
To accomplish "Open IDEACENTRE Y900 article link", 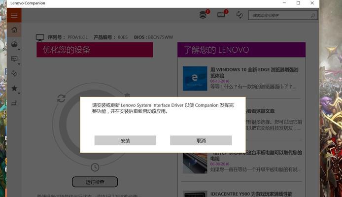I will (251, 194).
